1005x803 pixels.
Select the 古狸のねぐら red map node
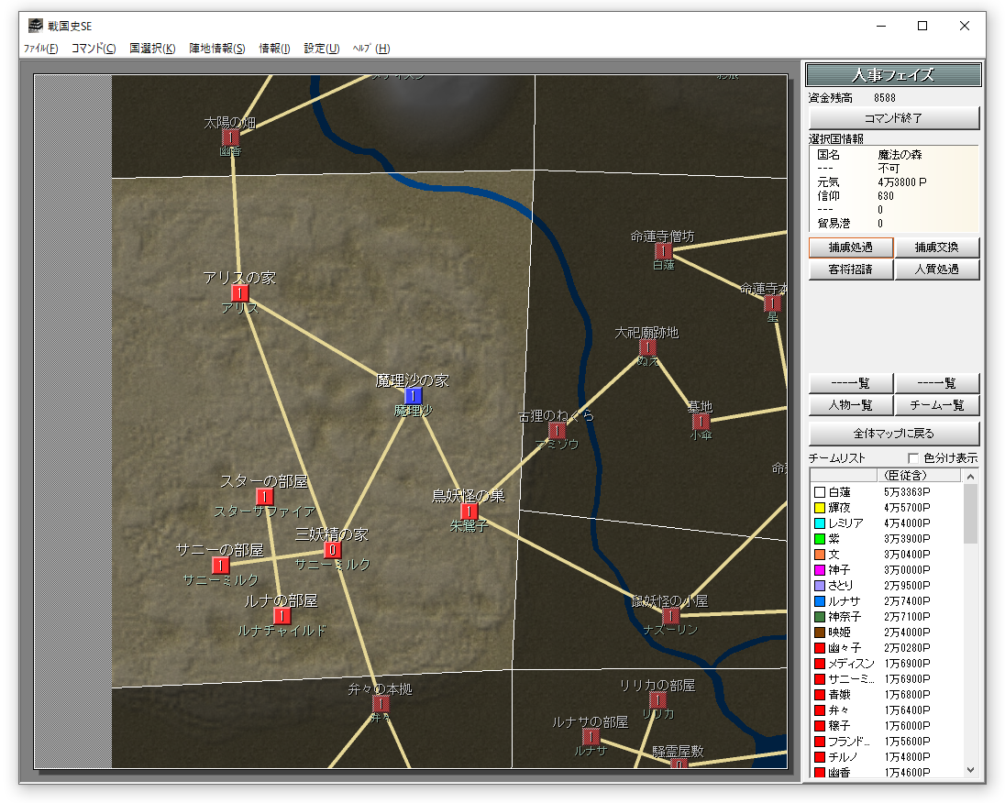point(557,431)
